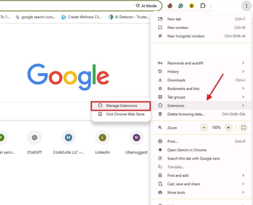The height and width of the screenshot is (205, 253).
Task: Open the ChatGPT shortcut tile
Action: (35, 143)
